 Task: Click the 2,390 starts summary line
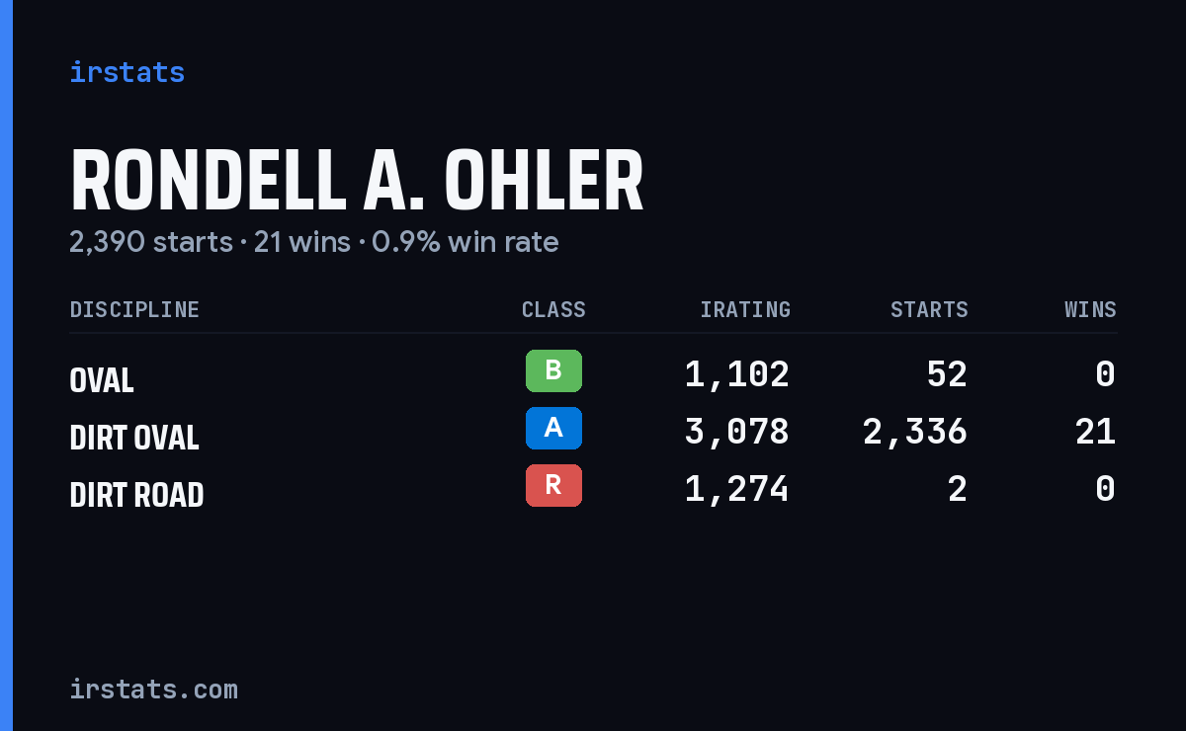pyautogui.click(x=314, y=242)
